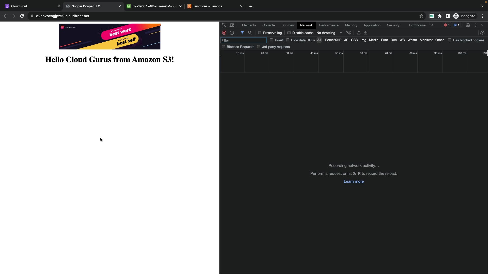488x274 pixels.
Task: Enable Disable cache checkbox
Action: click(289, 33)
